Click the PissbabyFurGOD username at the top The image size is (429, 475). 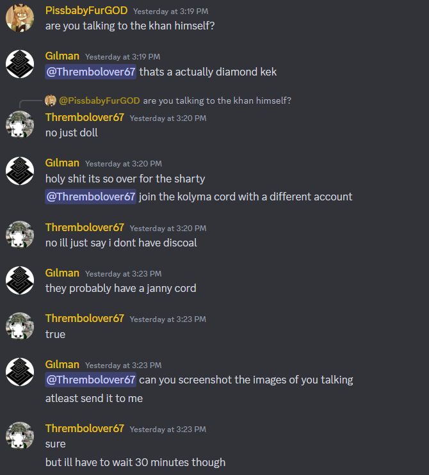pos(86,11)
